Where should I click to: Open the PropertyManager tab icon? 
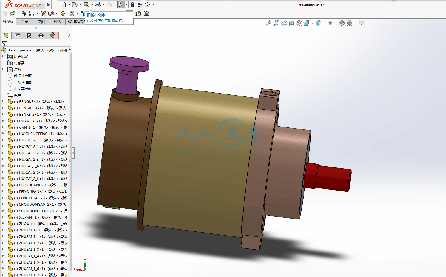18,35
